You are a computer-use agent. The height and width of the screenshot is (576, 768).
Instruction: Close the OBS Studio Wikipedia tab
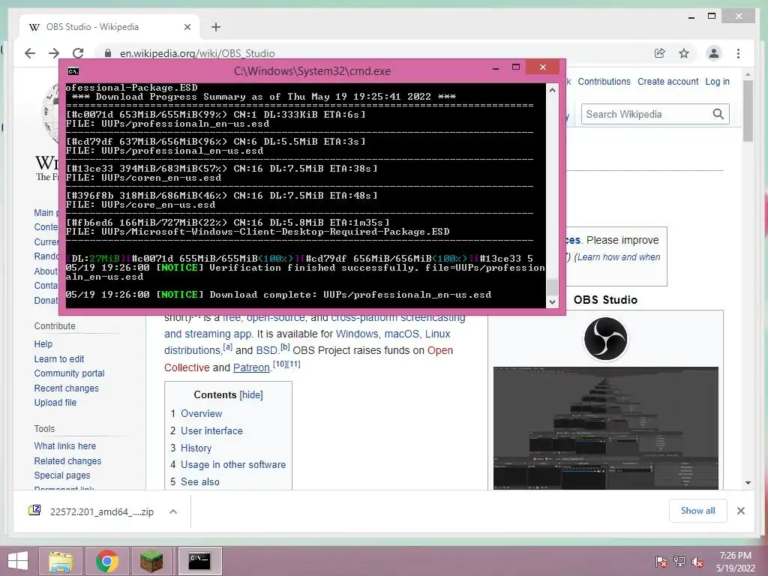(x=187, y=27)
